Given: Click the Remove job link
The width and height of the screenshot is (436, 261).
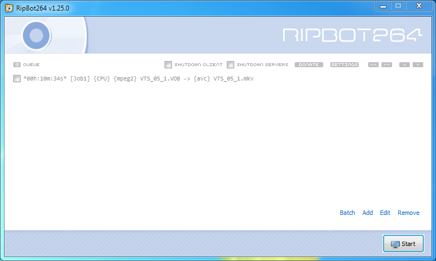Looking at the screenshot, I should [408, 213].
